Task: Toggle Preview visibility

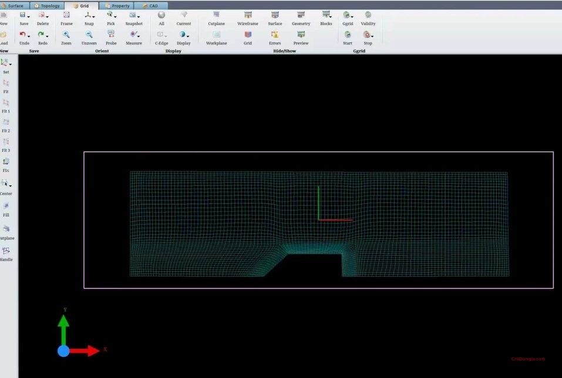Action: tap(301, 35)
